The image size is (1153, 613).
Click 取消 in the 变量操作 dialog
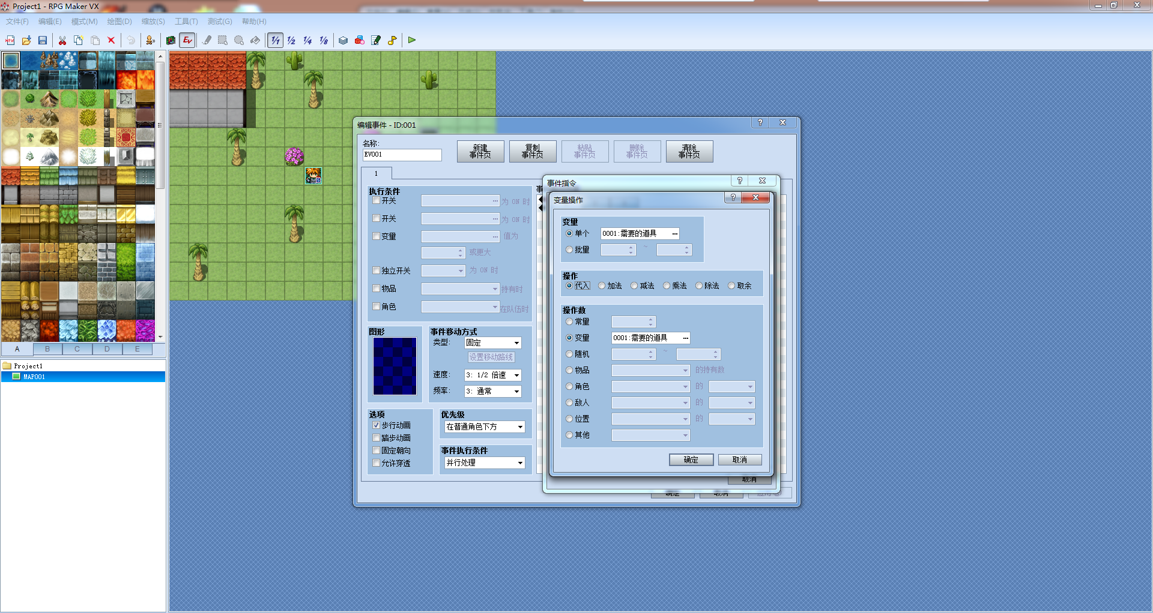click(x=740, y=460)
